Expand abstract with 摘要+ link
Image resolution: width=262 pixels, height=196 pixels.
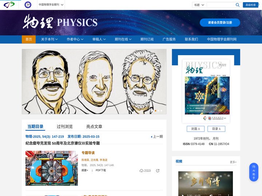coord(85,170)
